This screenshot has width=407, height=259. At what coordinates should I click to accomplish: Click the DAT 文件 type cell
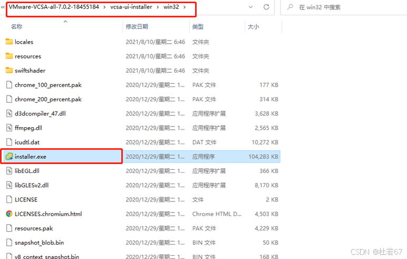tap(204, 142)
